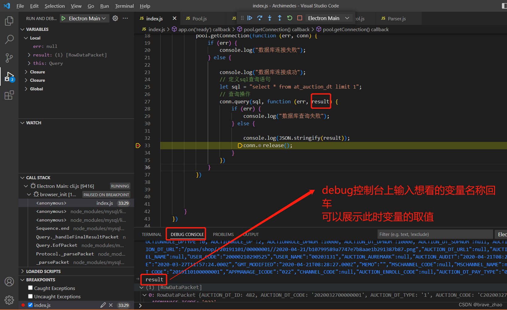Toggle the Caught Exceptions checkbox

30,288
